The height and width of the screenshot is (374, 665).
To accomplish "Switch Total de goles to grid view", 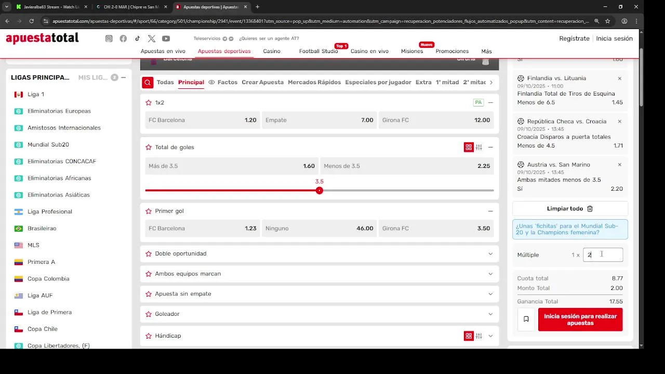I will (x=469, y=148).
